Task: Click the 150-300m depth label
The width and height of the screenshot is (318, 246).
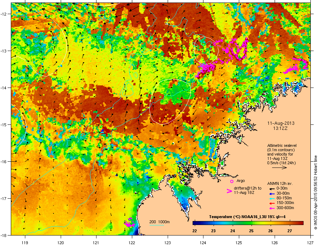Action: click(x=285, y=203)
